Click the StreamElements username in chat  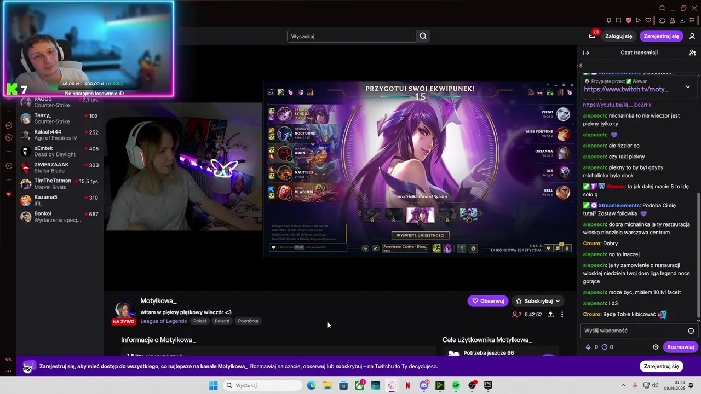(619, 205)
